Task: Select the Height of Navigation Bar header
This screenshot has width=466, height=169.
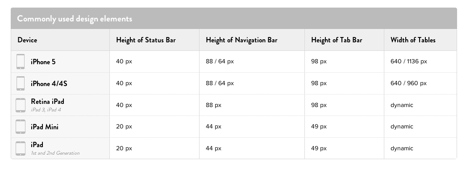Action: tap(241, 40)
